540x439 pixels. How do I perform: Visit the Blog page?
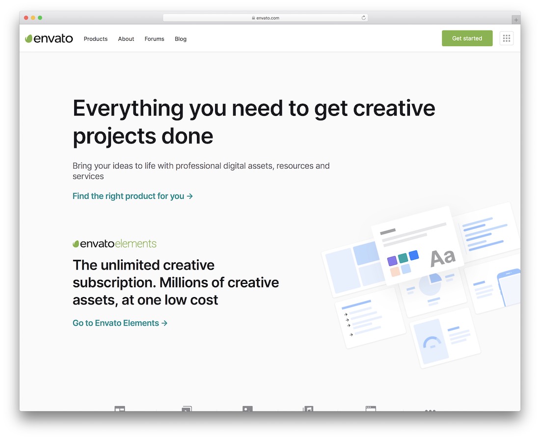(181, 39)
